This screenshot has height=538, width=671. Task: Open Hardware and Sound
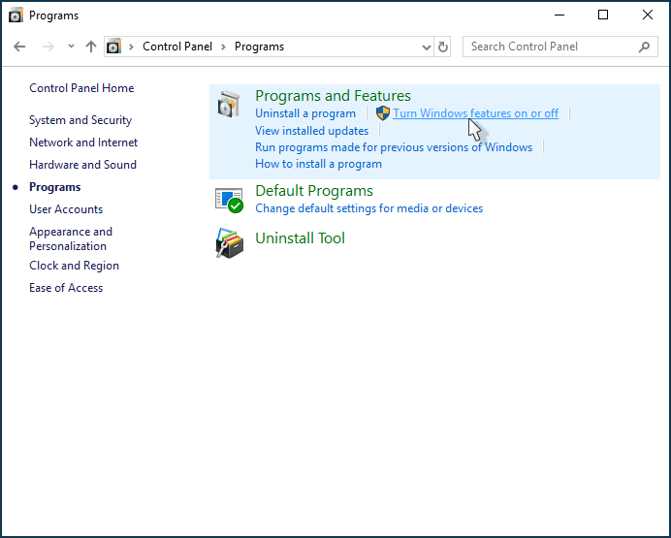[x=82, y=165]
